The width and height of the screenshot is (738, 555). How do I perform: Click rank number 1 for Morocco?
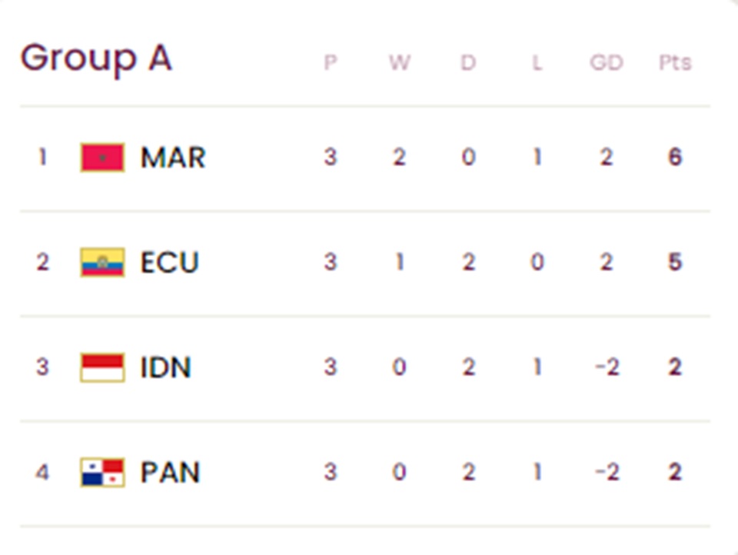[42, 158]
